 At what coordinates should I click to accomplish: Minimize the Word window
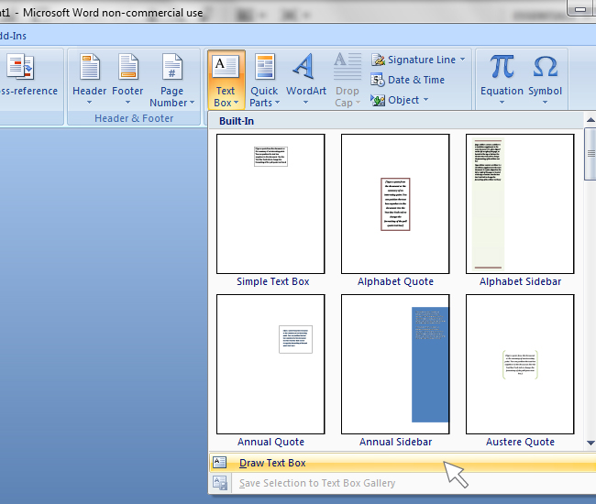pos(580,8)
